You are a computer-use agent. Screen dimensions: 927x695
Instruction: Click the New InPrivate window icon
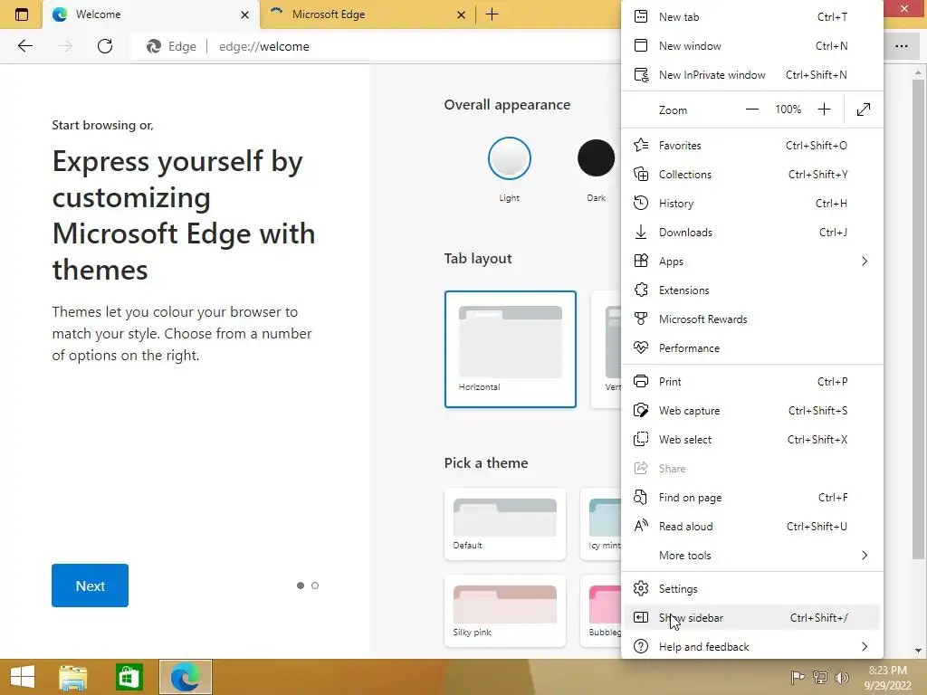click(641, 74)
